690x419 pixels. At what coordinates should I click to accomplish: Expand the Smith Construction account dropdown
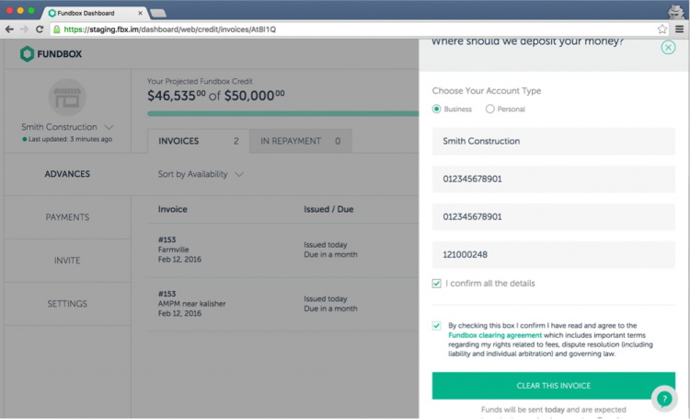pos(109,127)
